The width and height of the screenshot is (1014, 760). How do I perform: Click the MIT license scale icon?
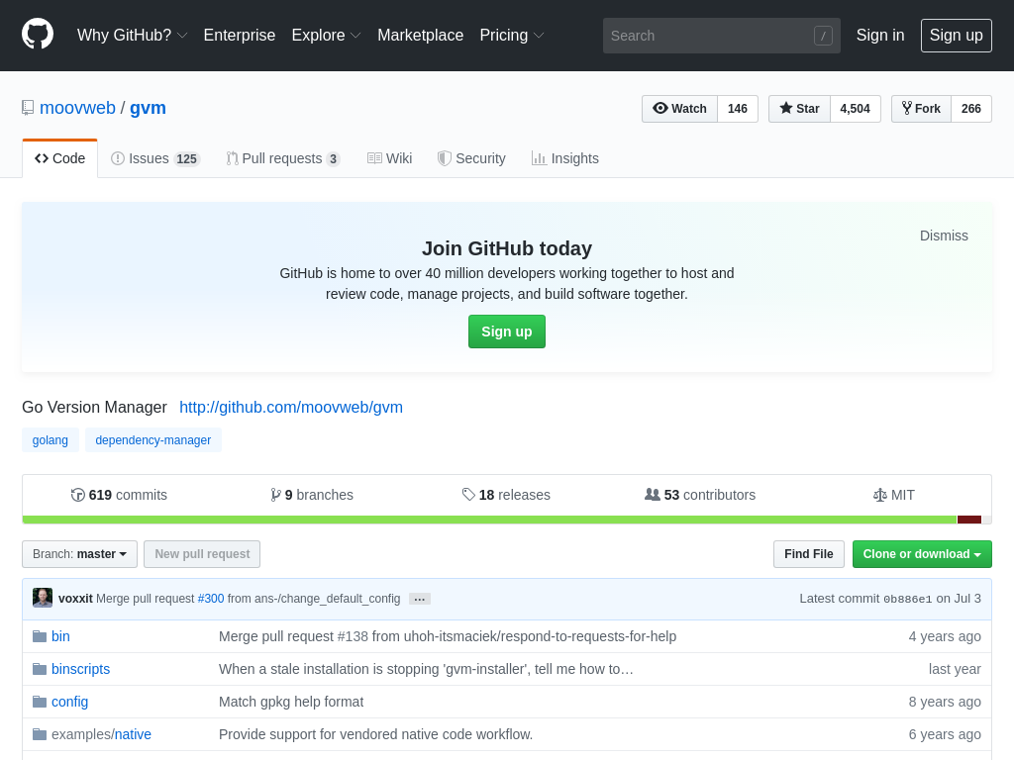880,495
